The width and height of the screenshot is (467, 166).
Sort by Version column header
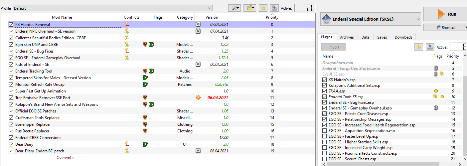[212, 17]
